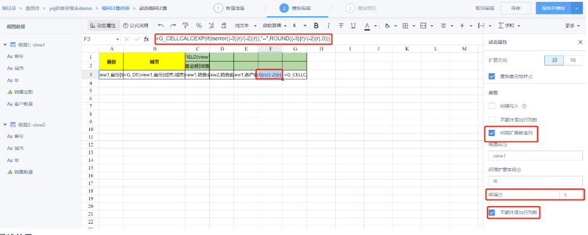Collapse 视图1: view1 tree node
The width and height of the screenshot is (588, 235).
5,45
